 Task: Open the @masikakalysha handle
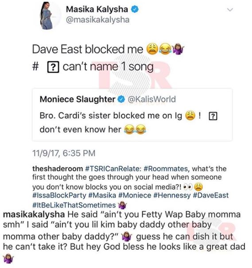97,19
